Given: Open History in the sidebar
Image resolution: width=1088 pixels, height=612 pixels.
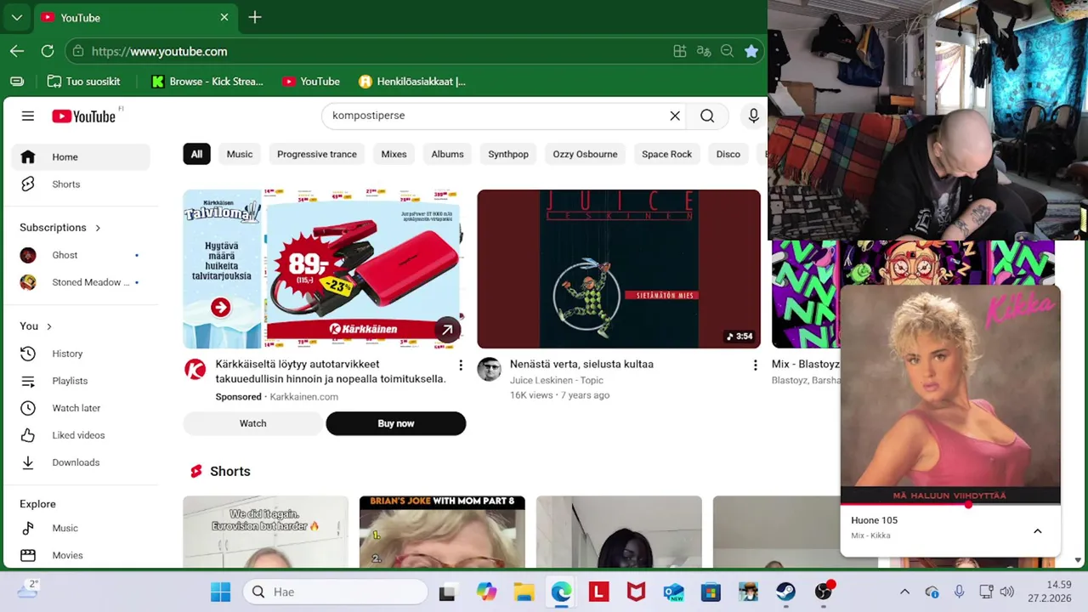Looking at the screenshot, I should pyautogui.click(x=81, y=354).
